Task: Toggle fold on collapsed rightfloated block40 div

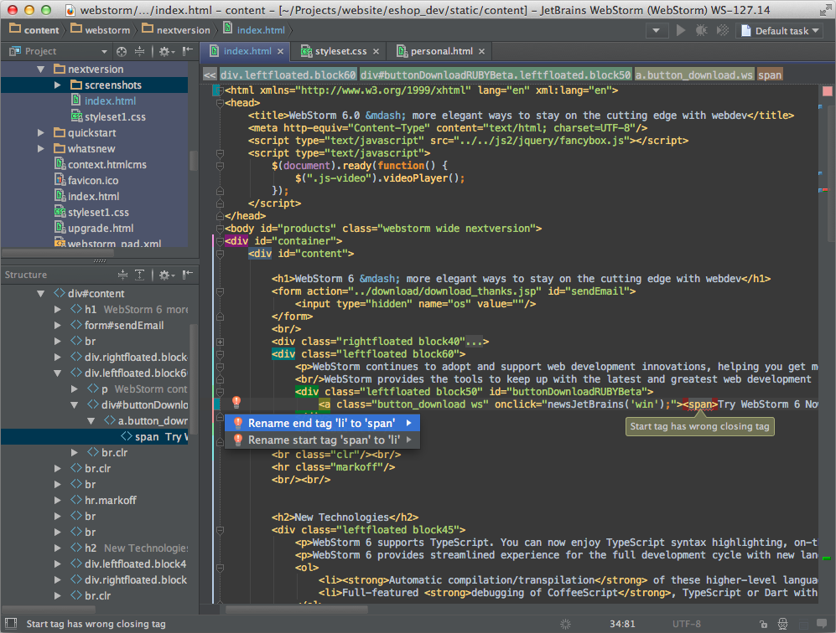Action: [x=220, y=342]
